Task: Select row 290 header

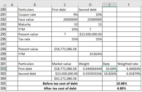Action: (x=3, y=9)
